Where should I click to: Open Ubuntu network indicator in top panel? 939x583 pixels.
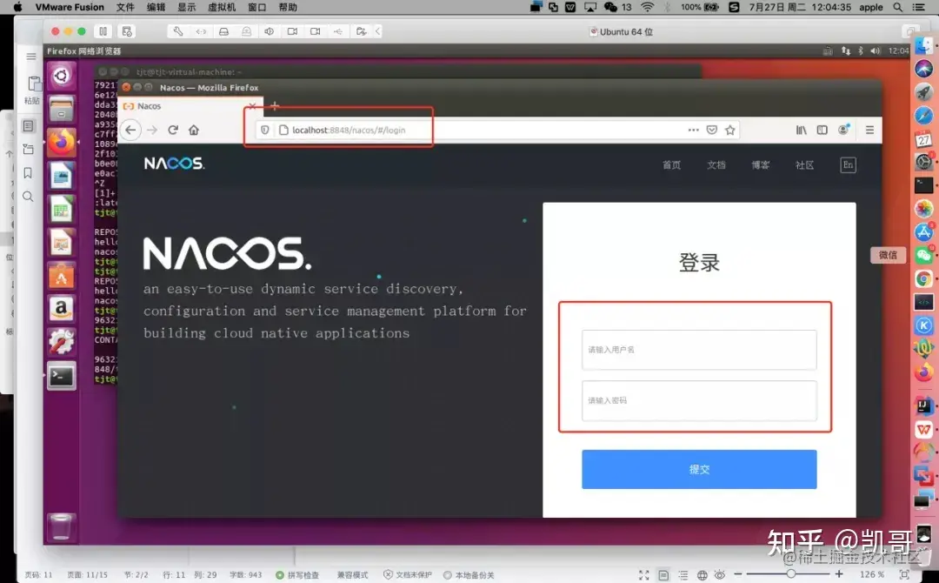click(846, 51)
